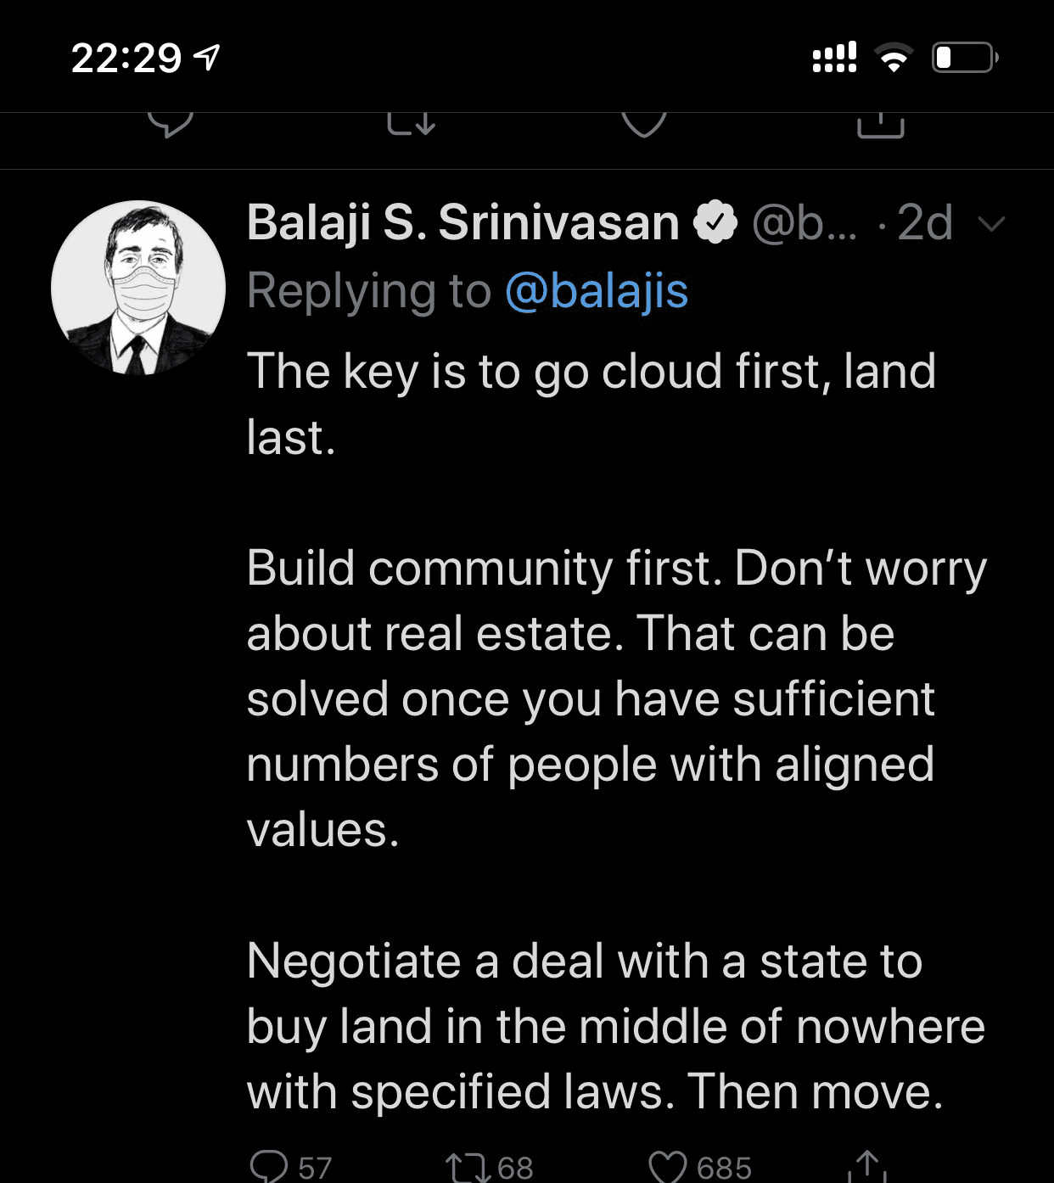Tap the verified badge checkmark
Image resolution: width=1054 pixels, height=1183 pixels.
click(x=715, y=223)
